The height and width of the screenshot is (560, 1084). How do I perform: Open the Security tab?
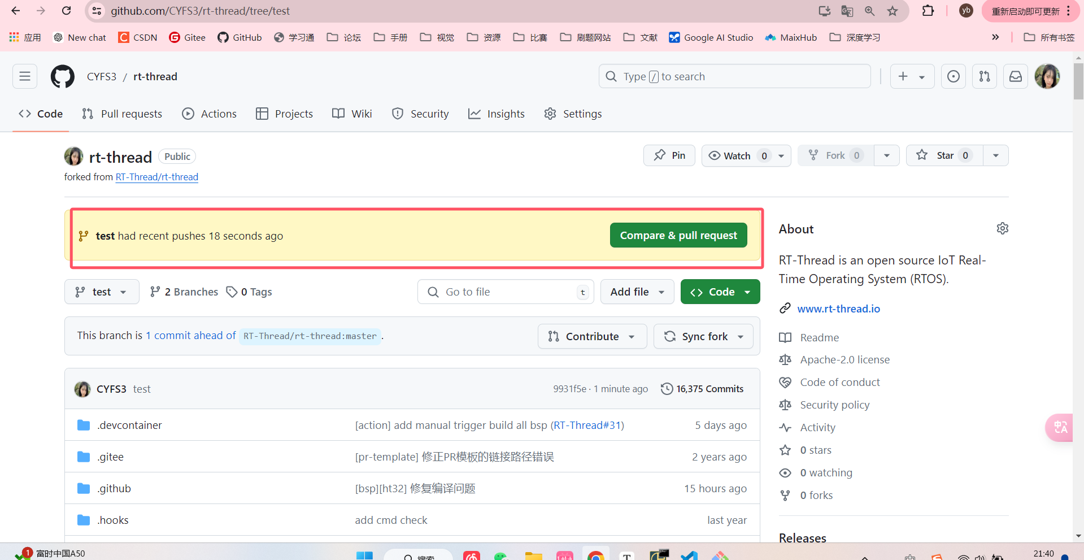click(x=420, y=114)
